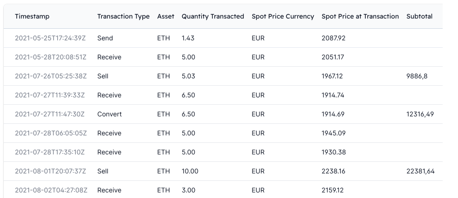Screen dimensions: 458x198
Task: Click the subtotal value 9886,8
Action: pyautogui.click(x=417, y=76)
